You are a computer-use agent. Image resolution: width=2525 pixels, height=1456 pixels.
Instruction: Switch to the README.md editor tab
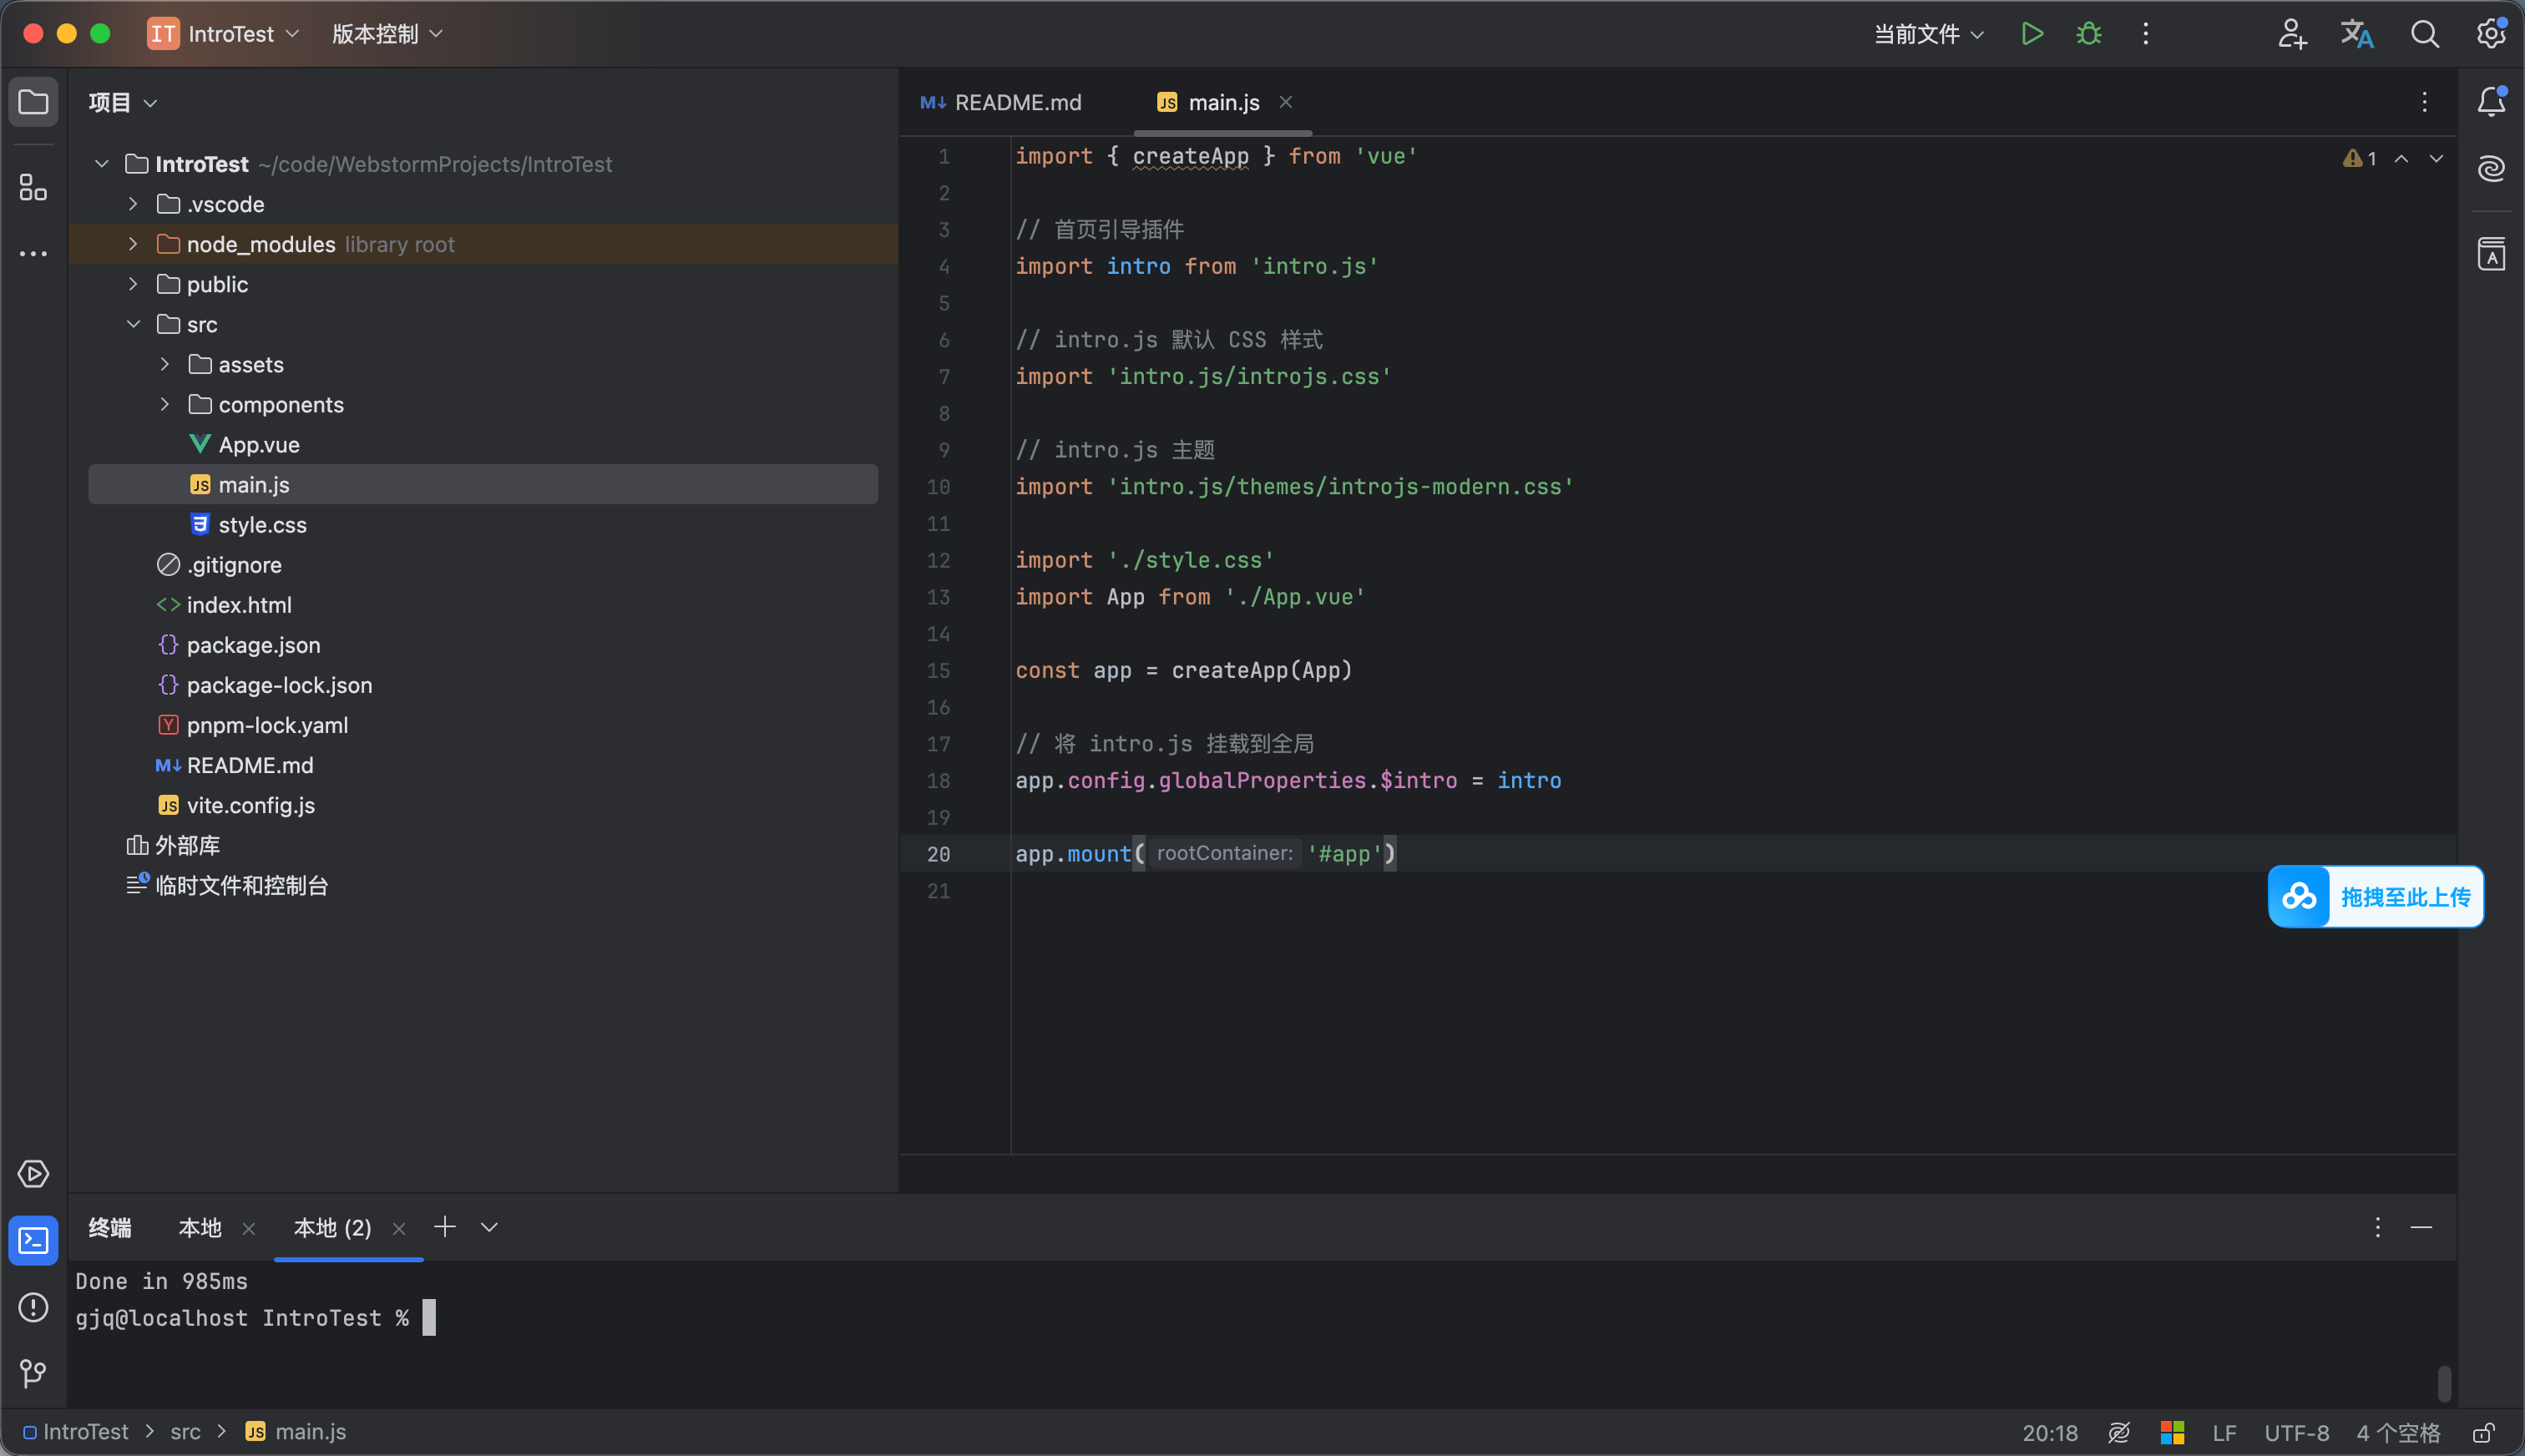click(1002, 102)
